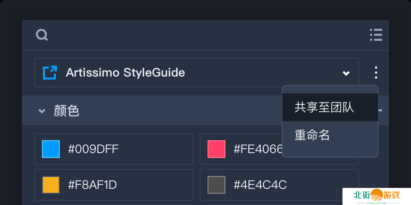Click the Artissimo StyleGuide library name
The image size is (411, 205).
tap(125, 72)
